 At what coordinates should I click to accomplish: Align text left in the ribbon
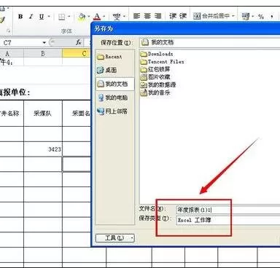[x=137, y=16]
